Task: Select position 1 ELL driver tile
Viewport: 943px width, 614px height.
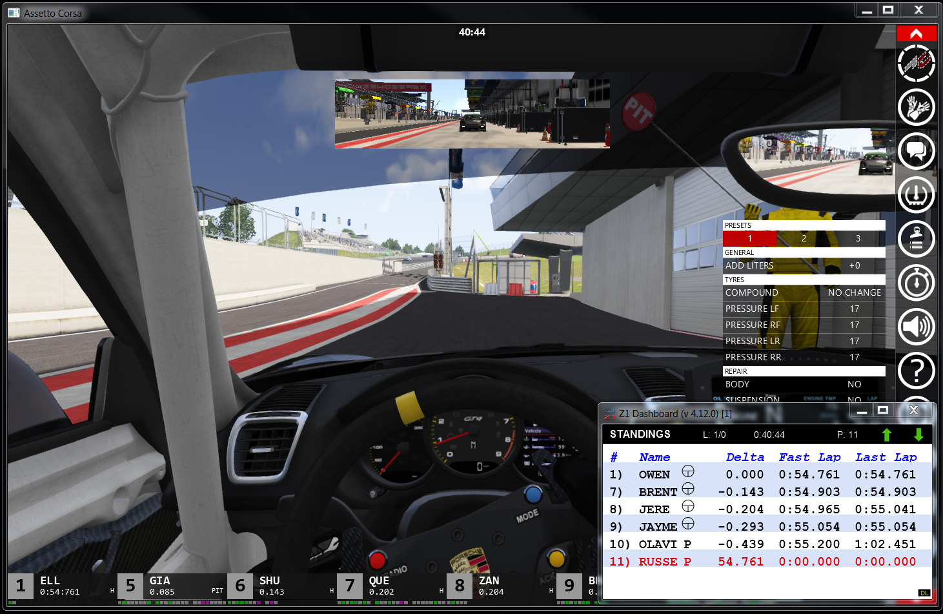Action: pos(62,586)
